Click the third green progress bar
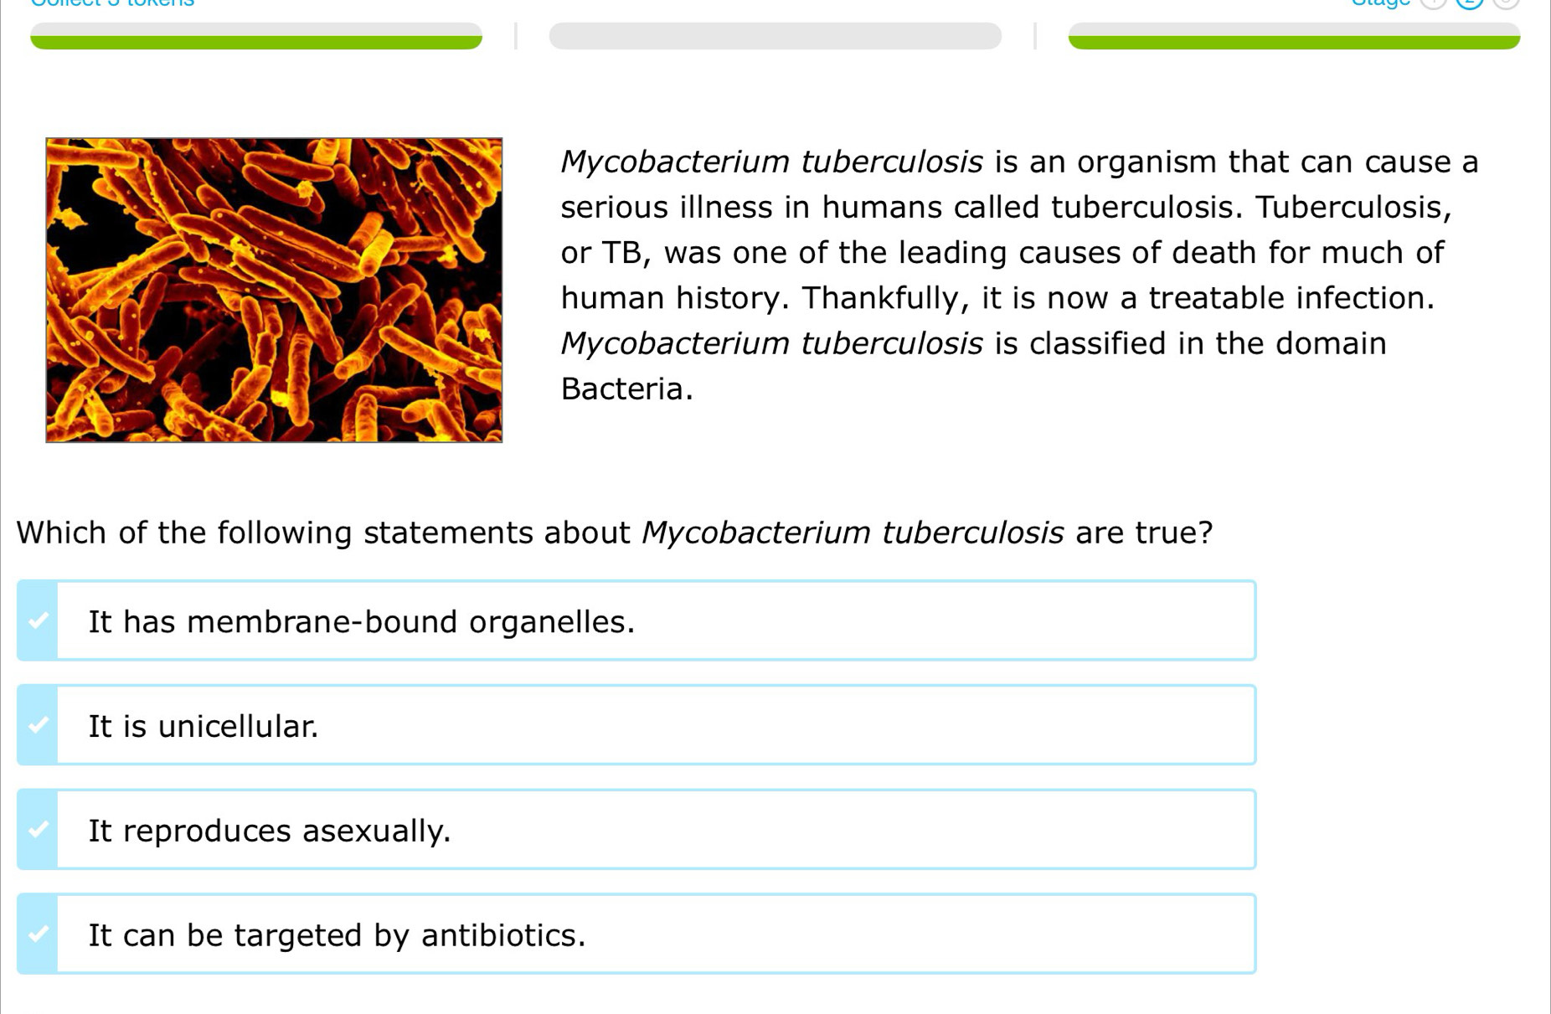This screenshot has width=1551, height=1014. coord(1294,37)
